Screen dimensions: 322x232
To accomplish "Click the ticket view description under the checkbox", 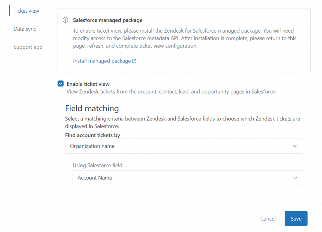I will coord(171,92).
